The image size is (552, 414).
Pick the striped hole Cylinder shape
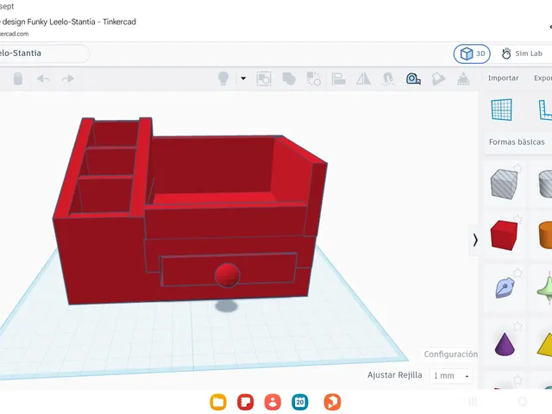coord(545,184)
